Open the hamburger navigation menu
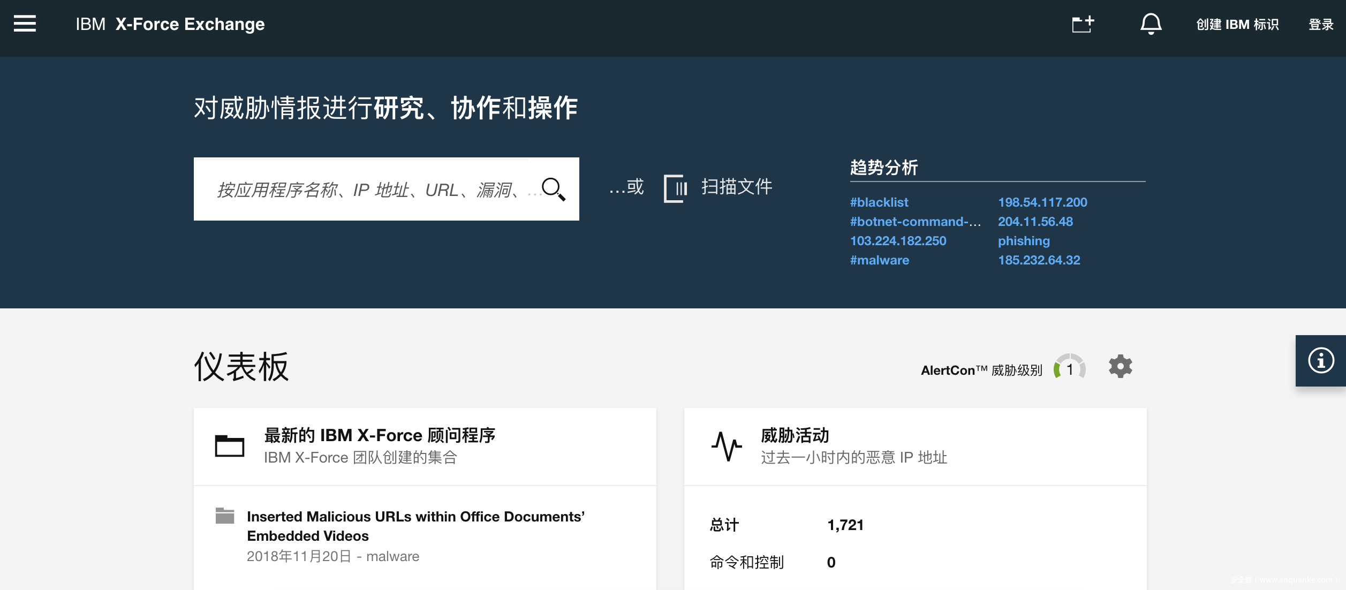This screenshot has height=590, width=1346. tap(25, 24)
